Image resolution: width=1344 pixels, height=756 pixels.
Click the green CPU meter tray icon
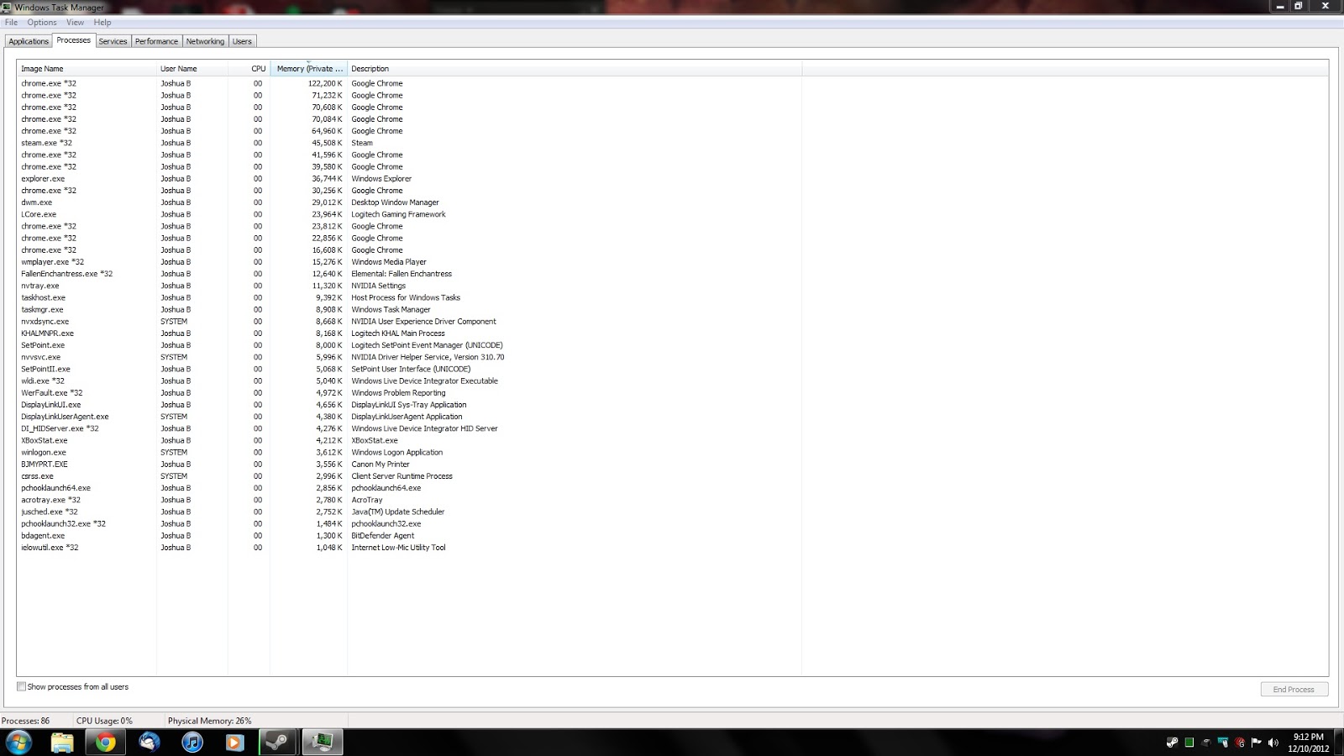click(x=1189, y=743)
